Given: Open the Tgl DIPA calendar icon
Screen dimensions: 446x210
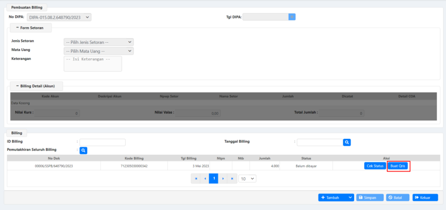Looking at the screenshot, I should coord(292,17).
